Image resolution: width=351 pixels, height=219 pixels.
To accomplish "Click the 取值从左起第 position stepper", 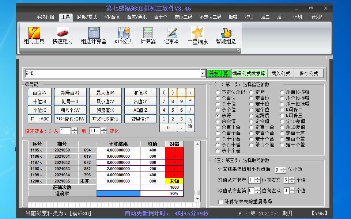I will tap(257, 180).
